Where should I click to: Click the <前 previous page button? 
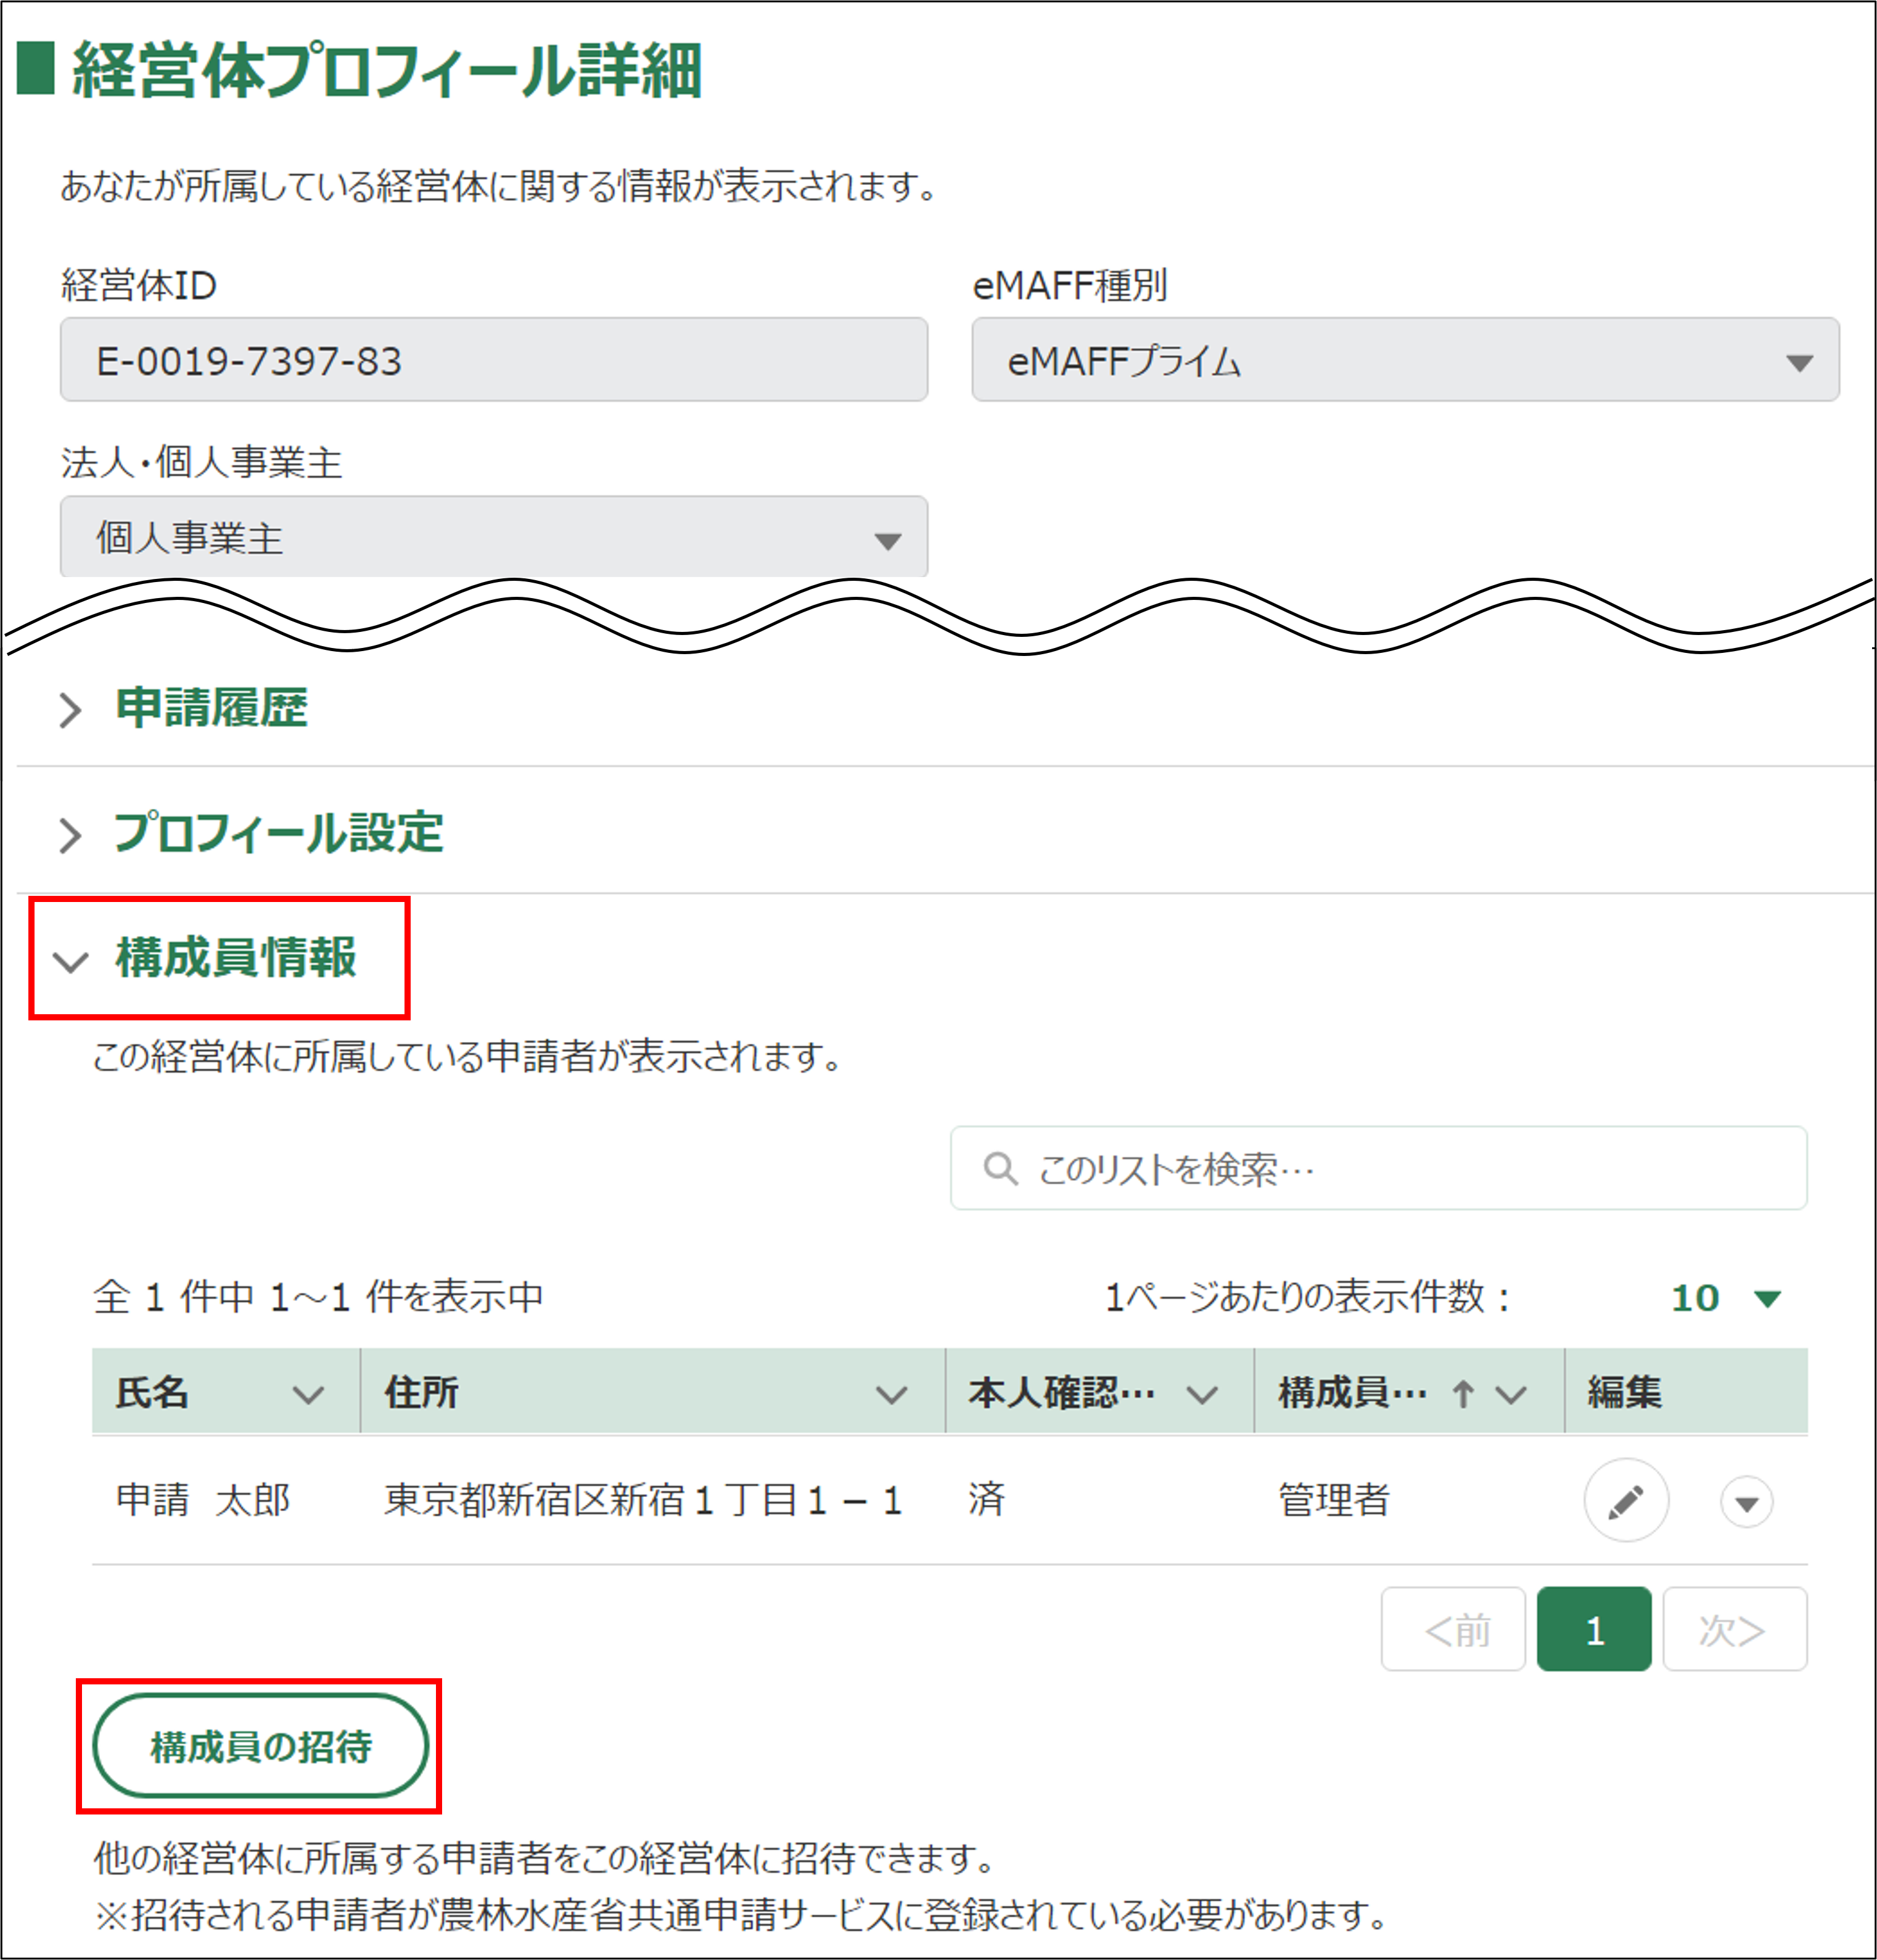click(1453, 1630)
